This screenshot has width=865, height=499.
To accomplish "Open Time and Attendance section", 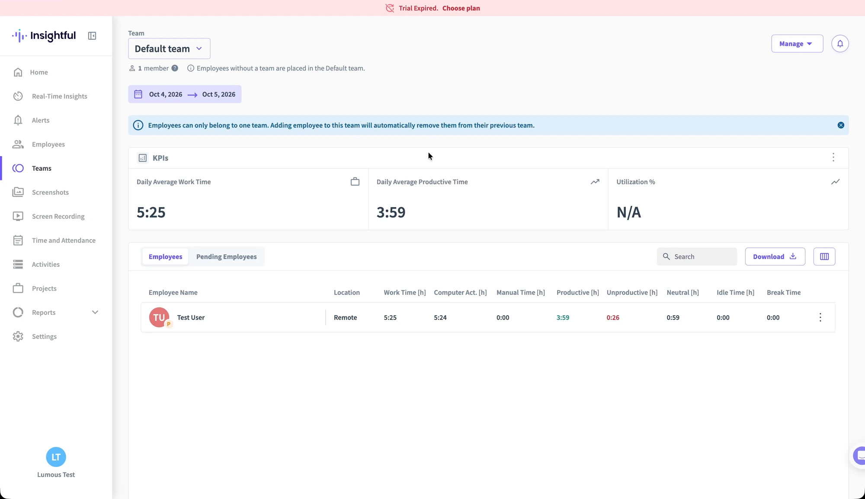I will (64, 240).
